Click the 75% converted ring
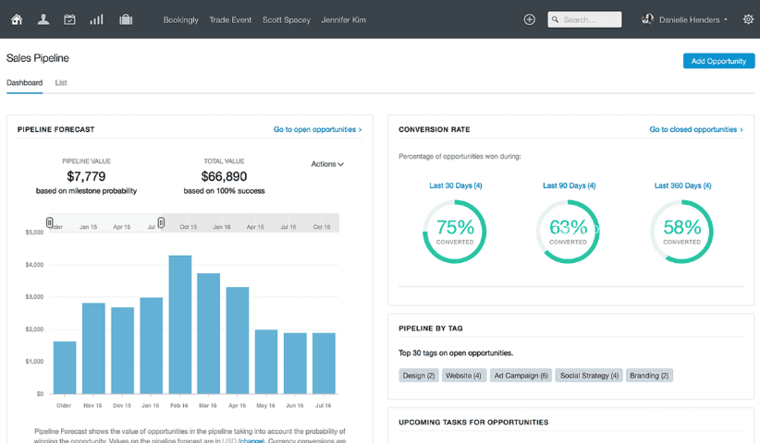 tap(455, 232)
